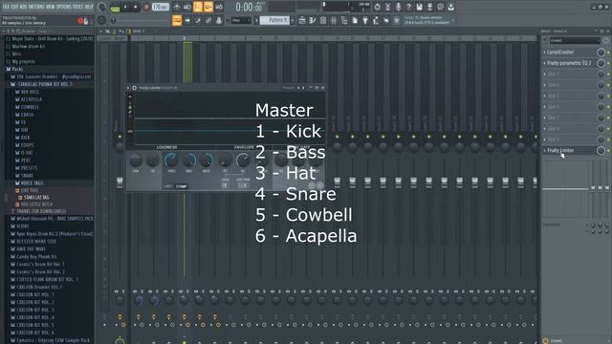Open the My projects folder
The width and height of the screenshot is (612, 344).
pyautogui.click(x=21, y=61)
